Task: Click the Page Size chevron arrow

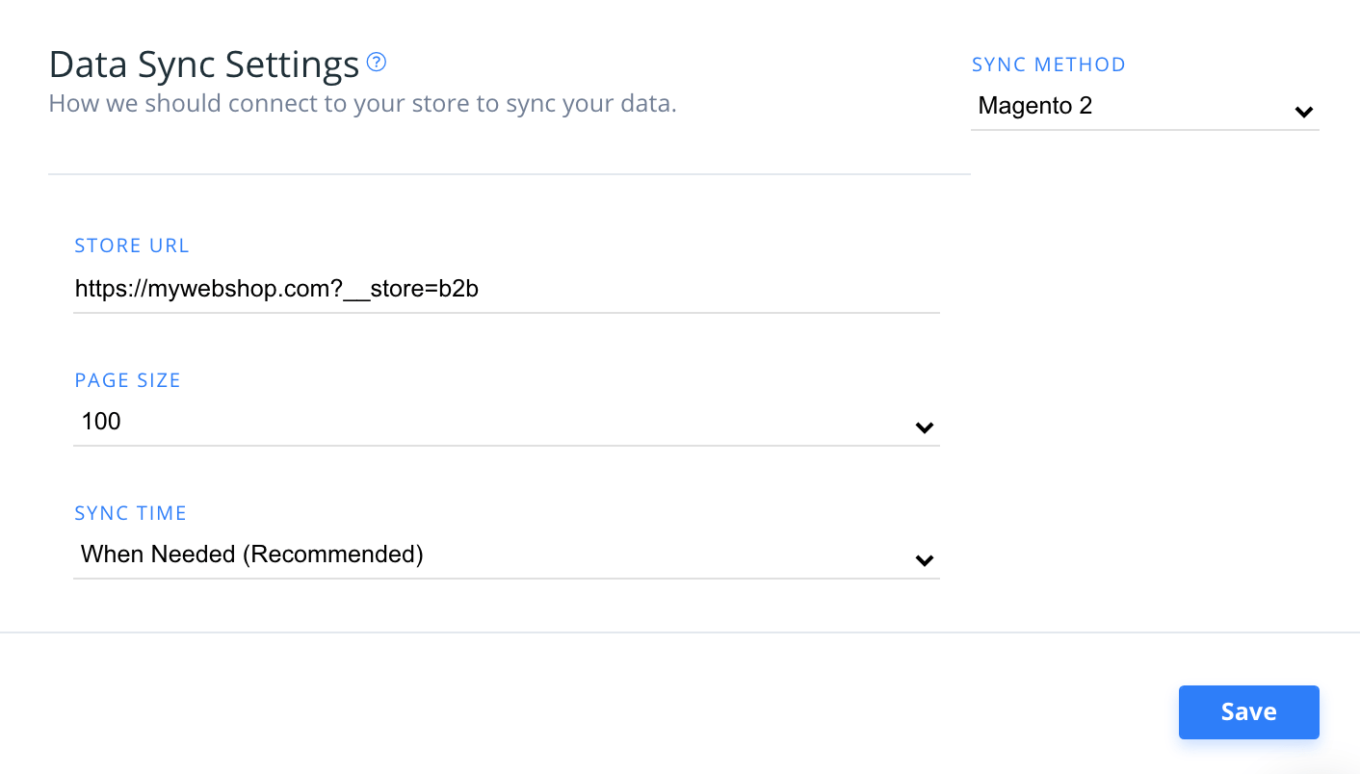Action: click(x=925, y=427)
